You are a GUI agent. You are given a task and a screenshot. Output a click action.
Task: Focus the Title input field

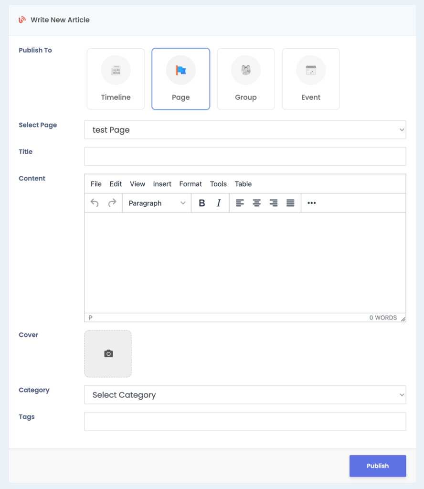[x=245, y=157]
